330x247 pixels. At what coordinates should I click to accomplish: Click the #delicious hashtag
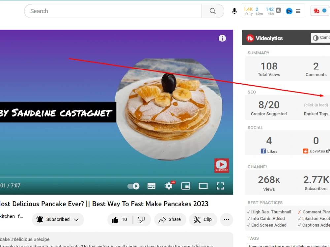pyautogui.click(x=22, y=239)
